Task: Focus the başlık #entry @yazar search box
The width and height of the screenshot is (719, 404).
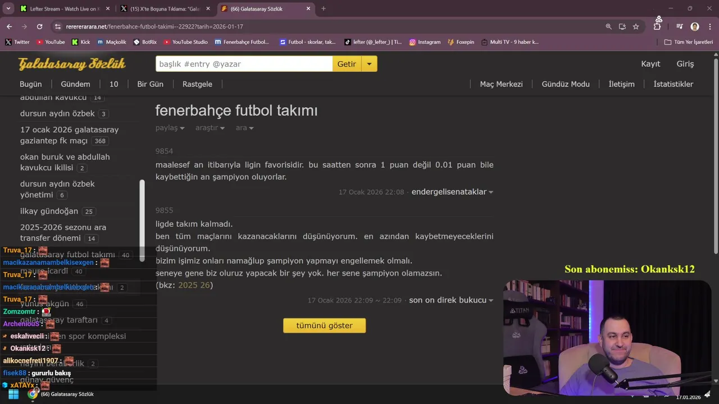Action: coord(244,64)
